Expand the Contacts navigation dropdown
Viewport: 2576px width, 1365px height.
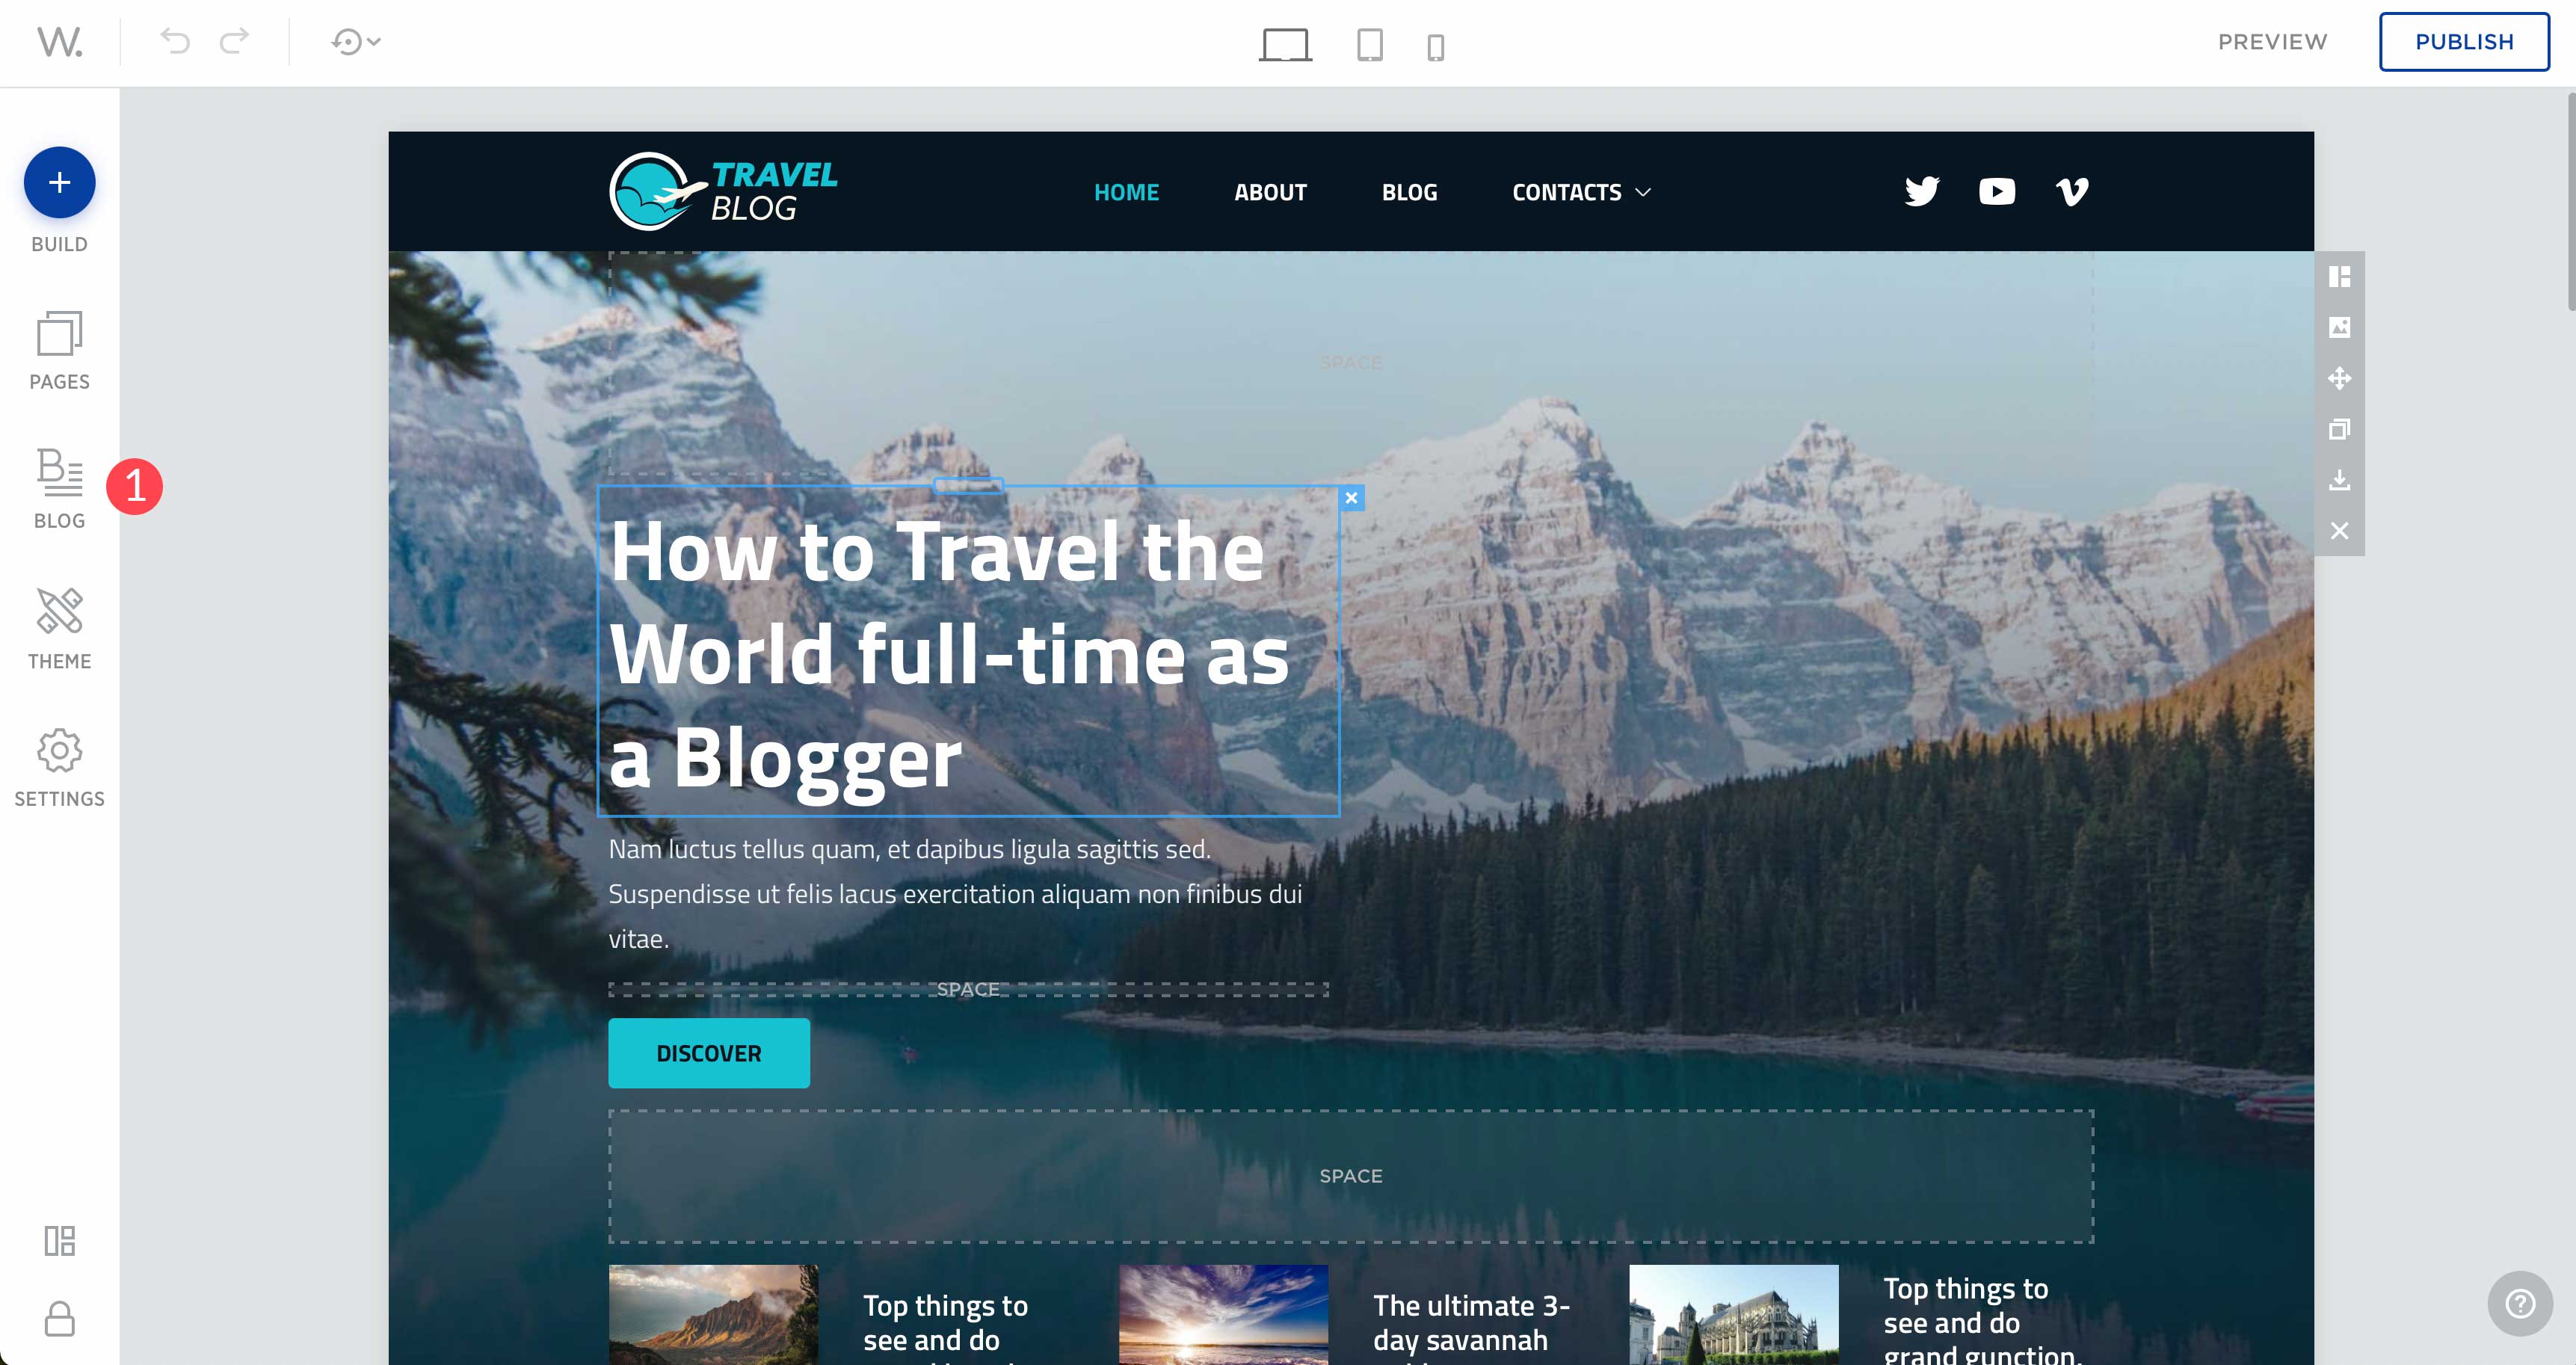[x=1646, y=191]
